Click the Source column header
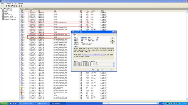Screen dimensions: 188x105 pos(55,11)
